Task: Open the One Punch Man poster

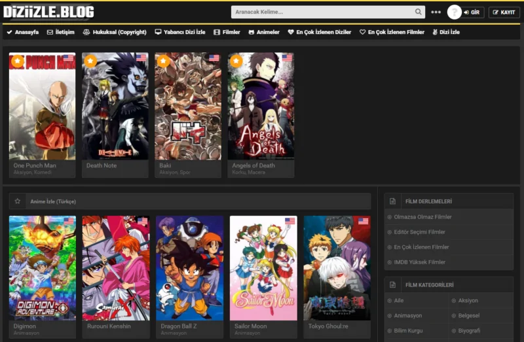Action: tap(42, 106)
